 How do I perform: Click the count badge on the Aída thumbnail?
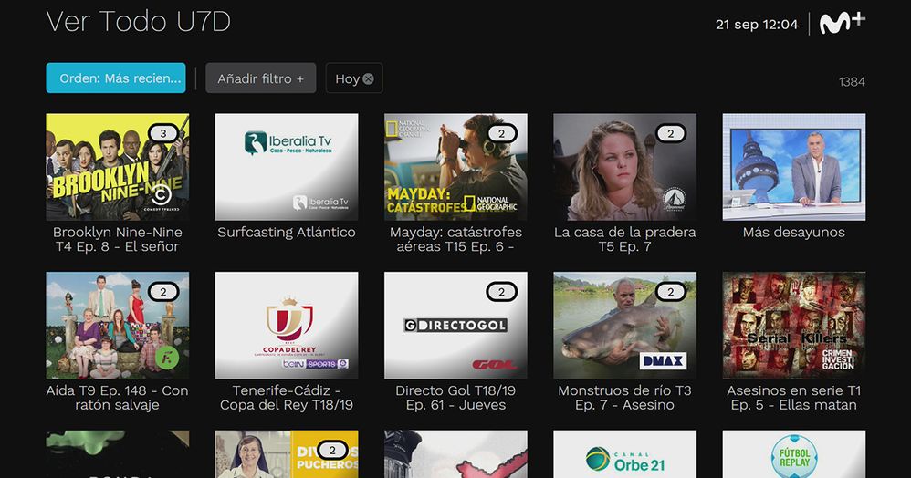(x=163, y=292)
